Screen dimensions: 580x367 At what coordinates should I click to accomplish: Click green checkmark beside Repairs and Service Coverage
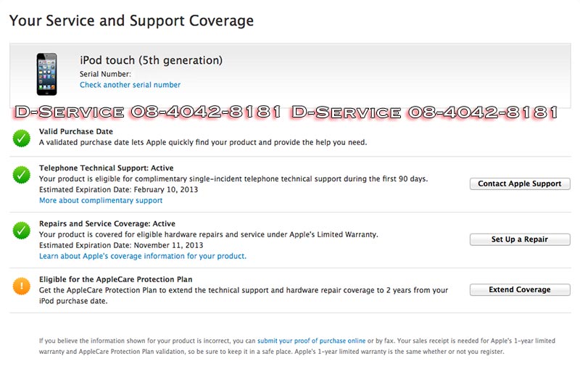pyautogui.click(x=22, y=231)
